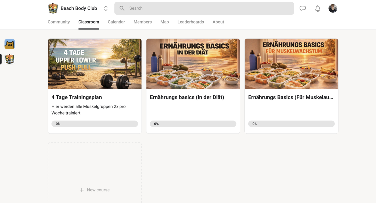Click the 4 Tage Trainingsplan title
The width and height of the screenshot is (376, 203).
[x=77, y=97]
